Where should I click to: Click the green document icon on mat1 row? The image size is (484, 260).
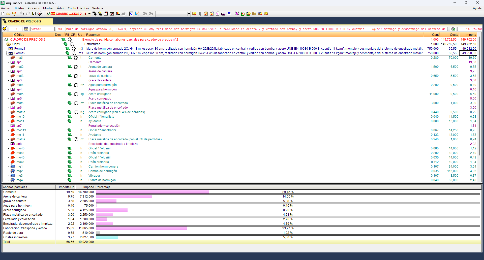70,58
